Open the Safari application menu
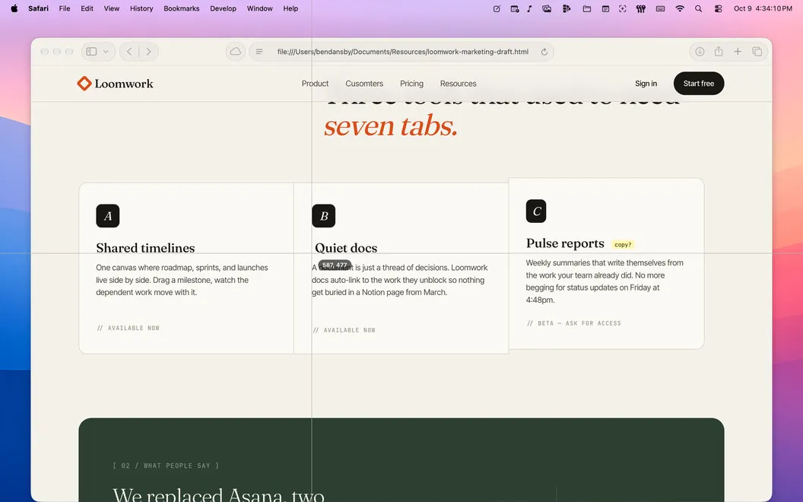803x502 pixels. 39,8
